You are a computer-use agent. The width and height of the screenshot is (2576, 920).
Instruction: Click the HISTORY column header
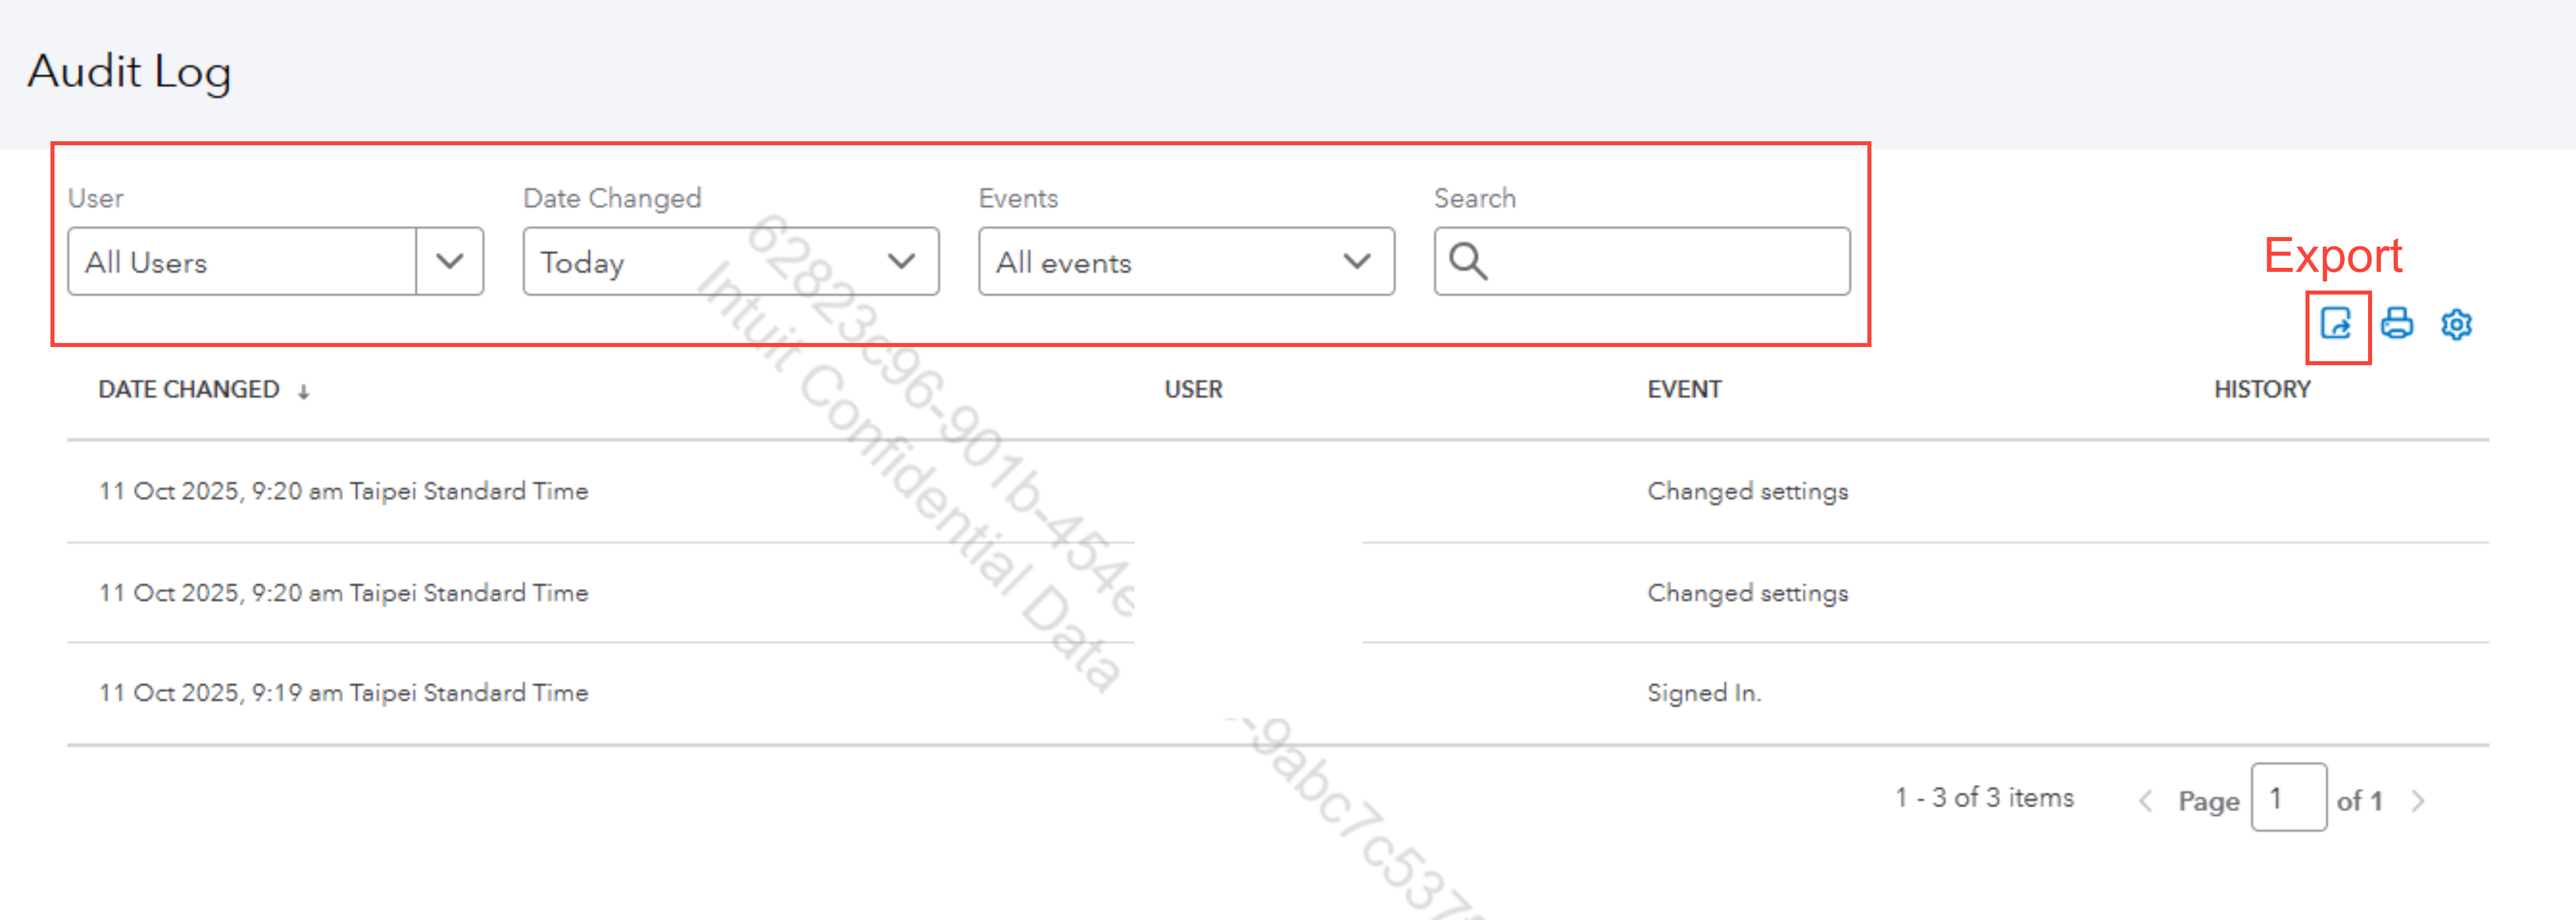tap(2262, 389)
